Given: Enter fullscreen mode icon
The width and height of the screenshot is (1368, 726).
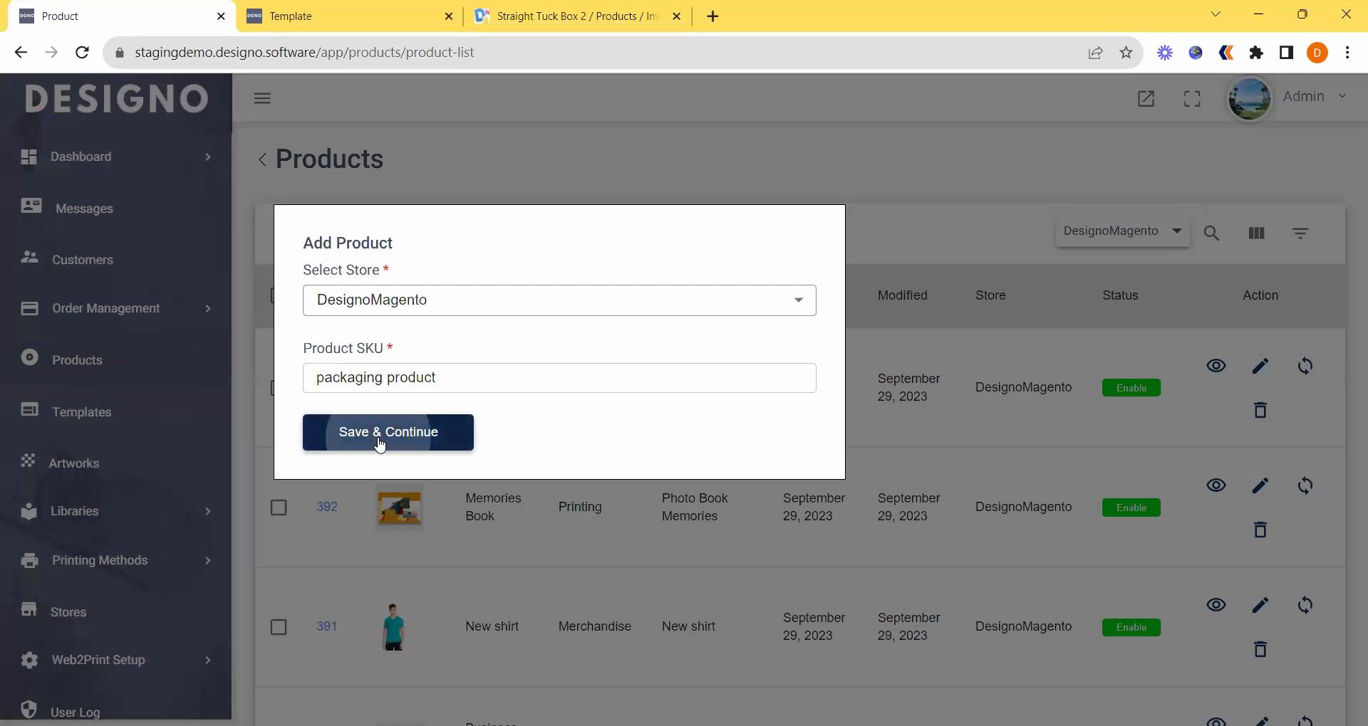Looking at the screenshot, I should [x=1192, y=98].
